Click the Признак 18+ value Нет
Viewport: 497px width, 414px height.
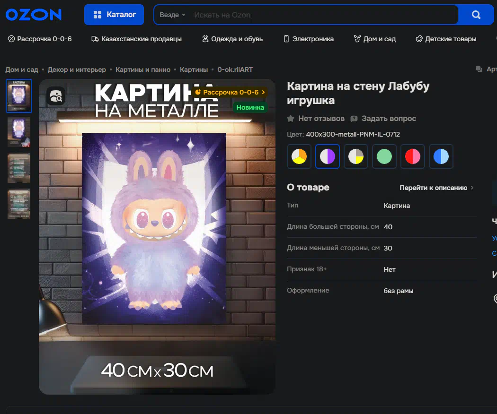coord(390,269)
